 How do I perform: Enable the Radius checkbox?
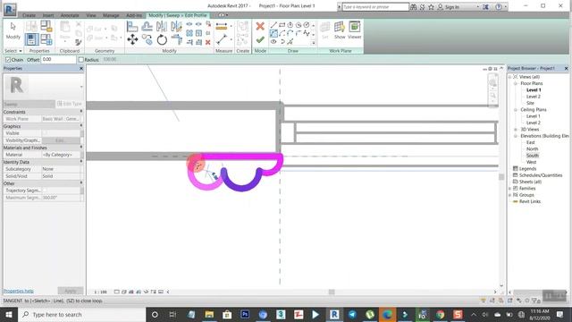coord(81,60)
